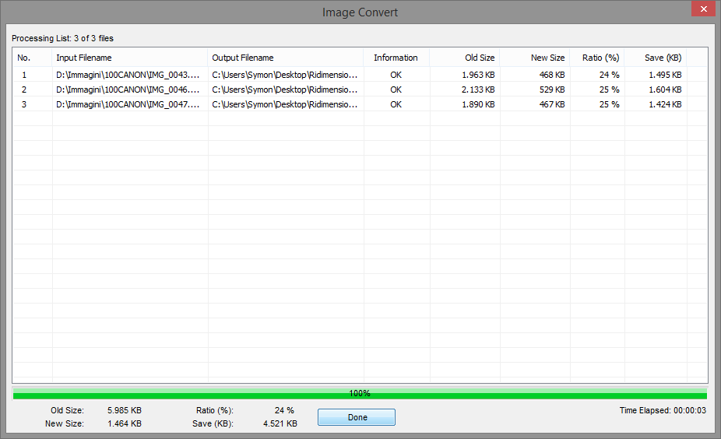Click output filename of row 1
This screenshot has width=721, height=439.
285,75
